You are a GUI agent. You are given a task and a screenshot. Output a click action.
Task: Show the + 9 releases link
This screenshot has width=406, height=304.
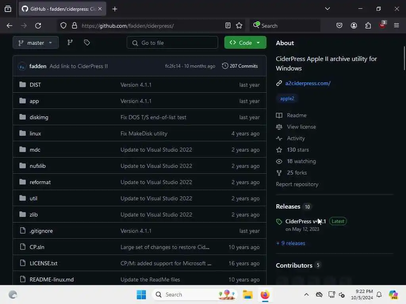pos(291,243)
